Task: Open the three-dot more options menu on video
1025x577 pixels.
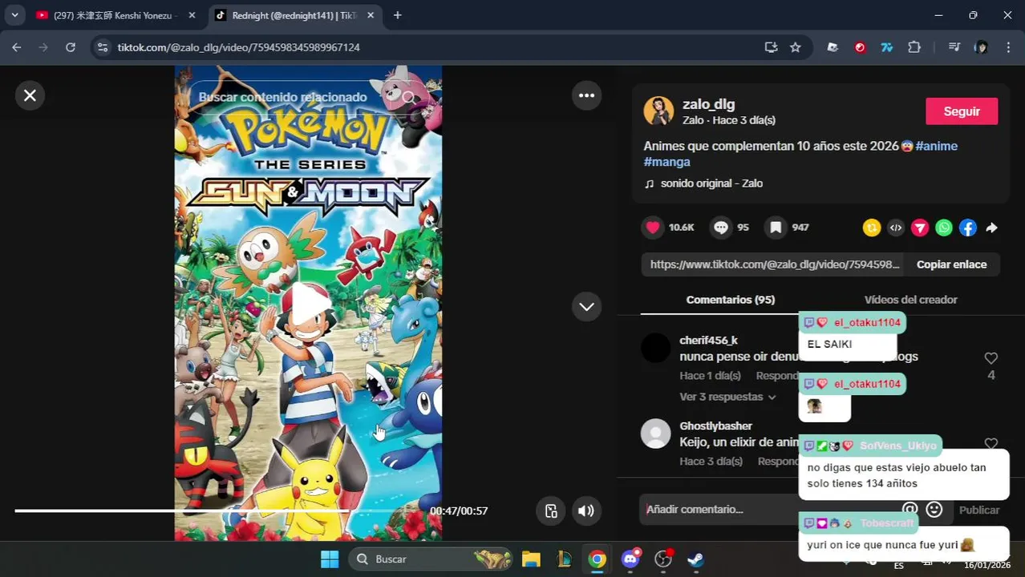Action: [x=586, y=95]
